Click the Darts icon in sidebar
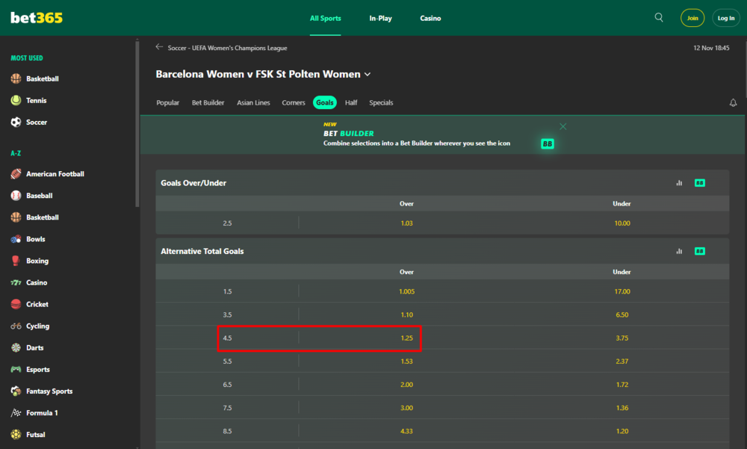The width and height of the screenshot is (747, 449). pyautogui.click(x=16, y=347)
